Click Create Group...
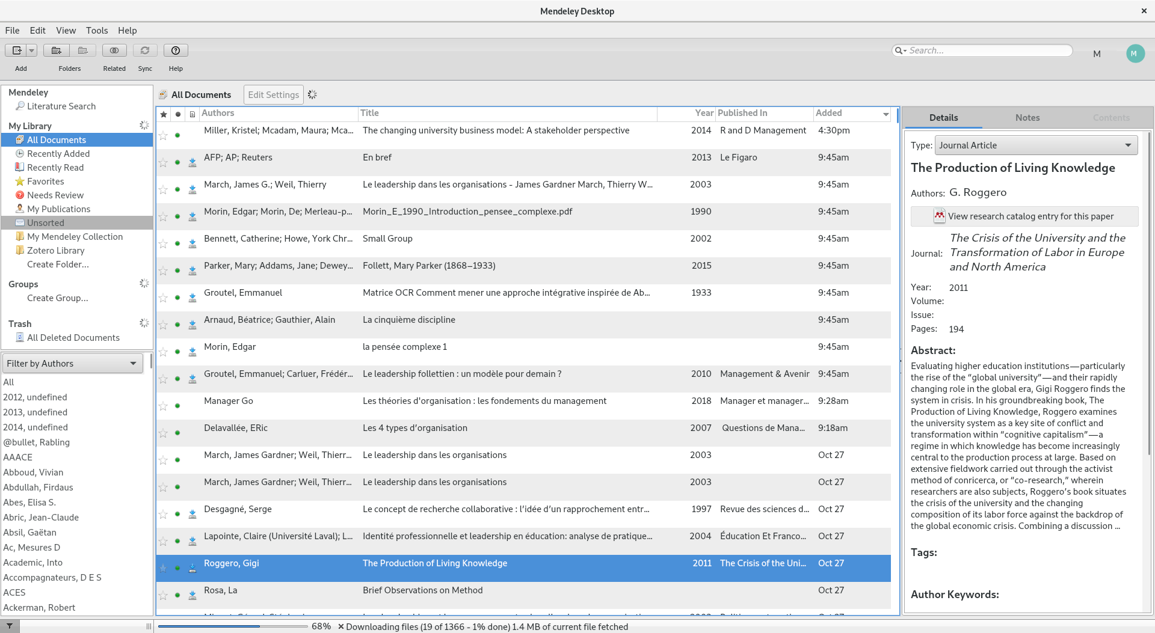The width and height of the screenshot is (1155, 633). pyautogui.click(x=57, y=298)
